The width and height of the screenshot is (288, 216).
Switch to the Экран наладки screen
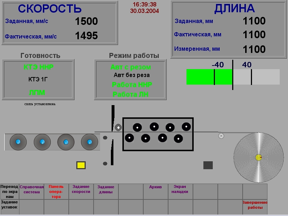[179, 189]
